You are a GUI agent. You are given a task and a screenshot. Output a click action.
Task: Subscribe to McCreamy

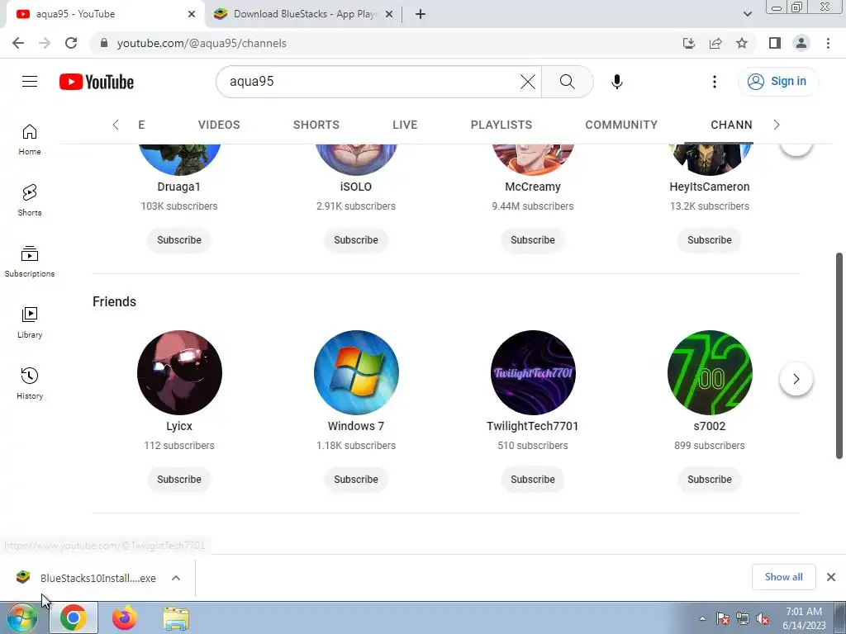tap(533, 240)
